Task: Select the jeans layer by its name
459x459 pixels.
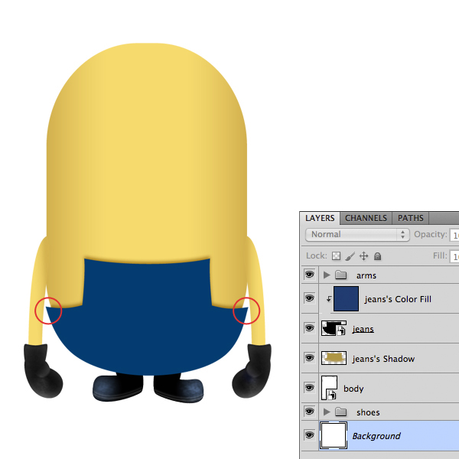Action: pyautogui.click(x=363, y=329)
